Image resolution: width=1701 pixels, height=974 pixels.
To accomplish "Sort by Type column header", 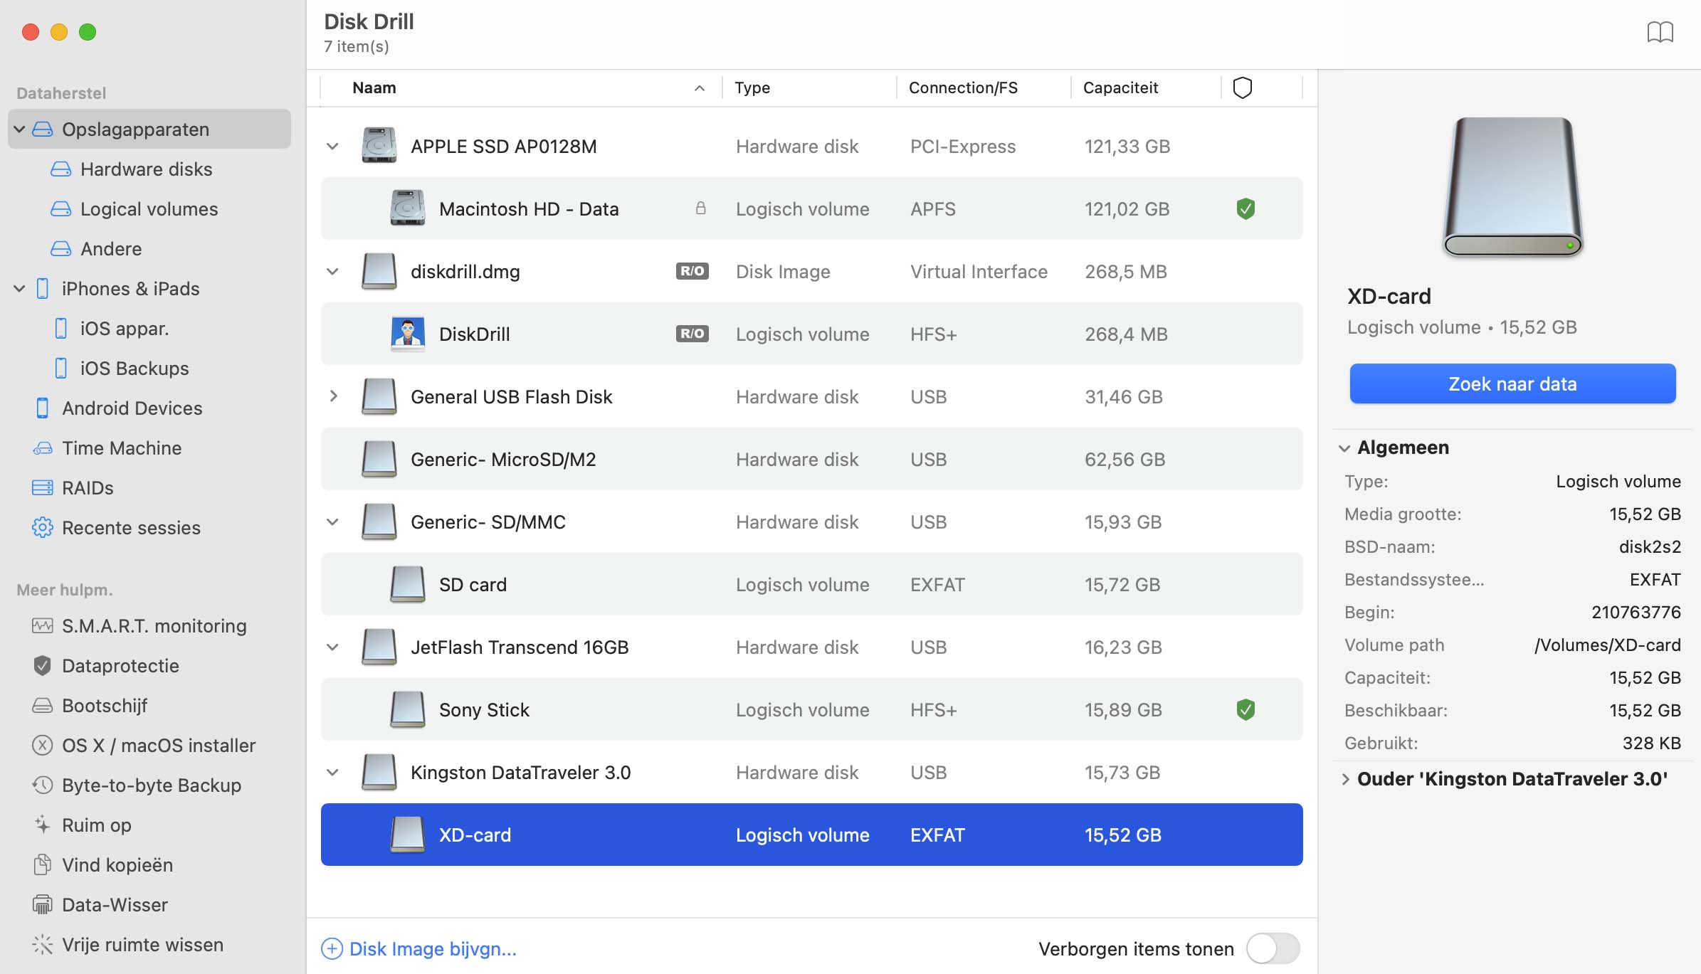I will (x=809, y=88).
